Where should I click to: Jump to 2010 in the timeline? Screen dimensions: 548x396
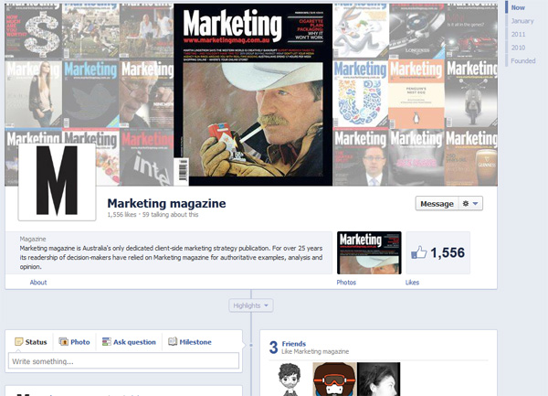click(518, 48)
